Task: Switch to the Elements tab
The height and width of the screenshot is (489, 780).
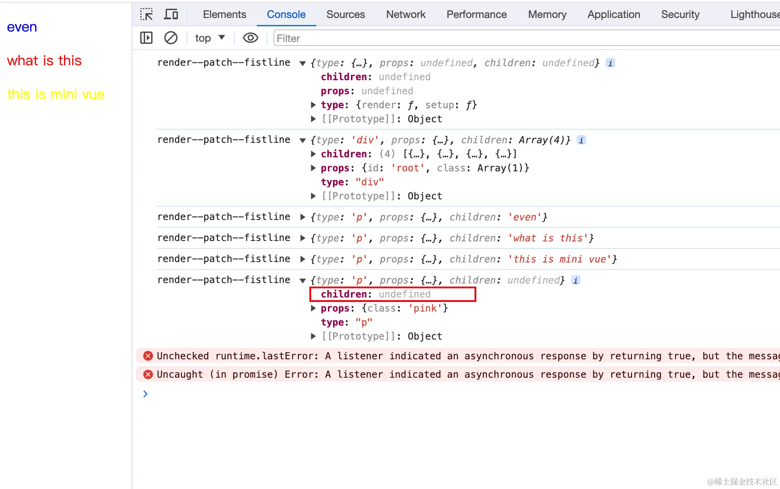Action: click(x=224, y=14)
